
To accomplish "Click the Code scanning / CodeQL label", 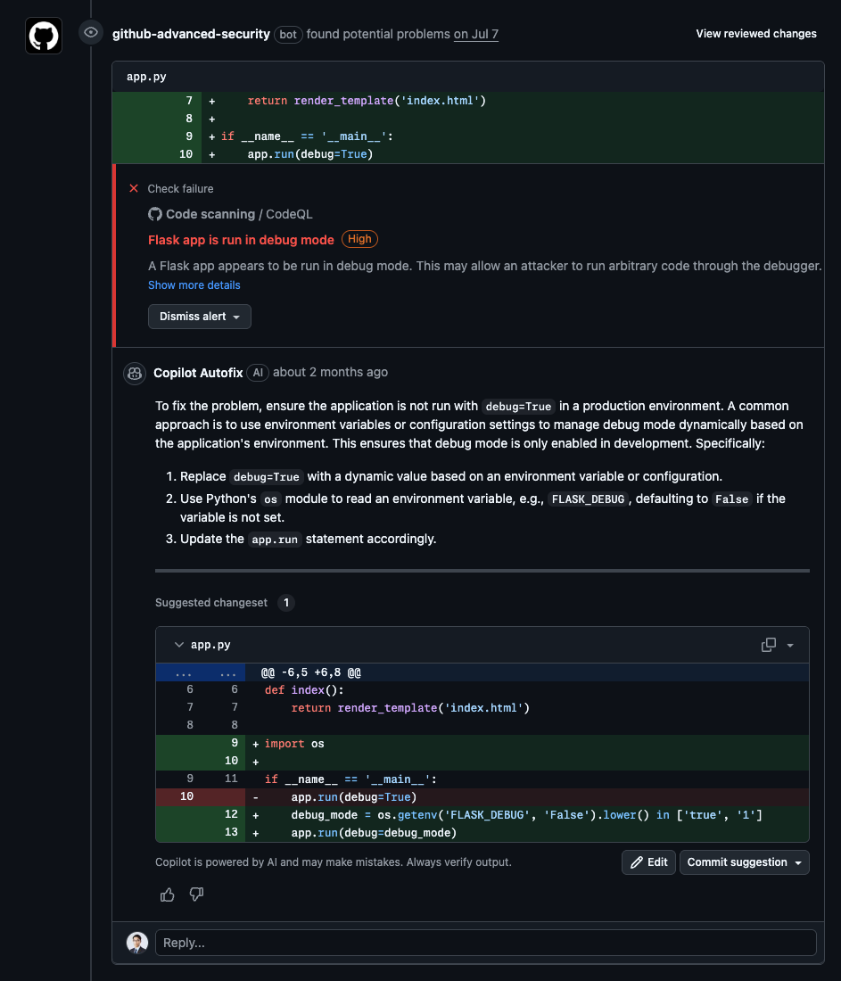I will (230, 214).
